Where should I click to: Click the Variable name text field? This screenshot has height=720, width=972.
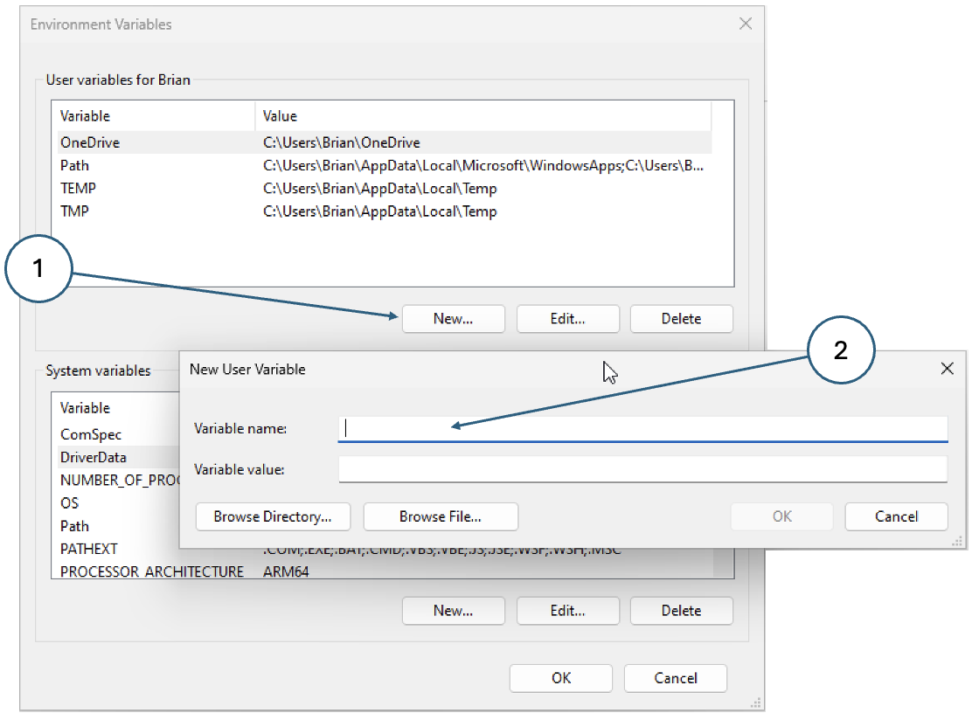point(642,428)
